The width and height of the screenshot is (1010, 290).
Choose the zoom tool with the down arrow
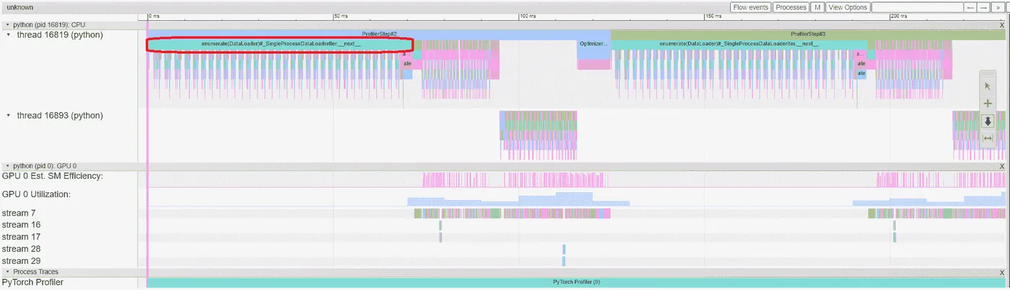point(988,121)
